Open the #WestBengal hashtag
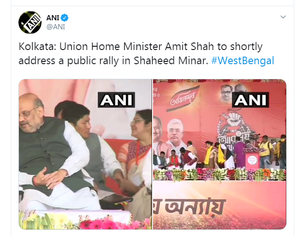 [x=243, y=60]
